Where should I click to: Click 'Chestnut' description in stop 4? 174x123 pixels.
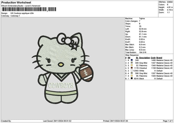click(143, 68)
